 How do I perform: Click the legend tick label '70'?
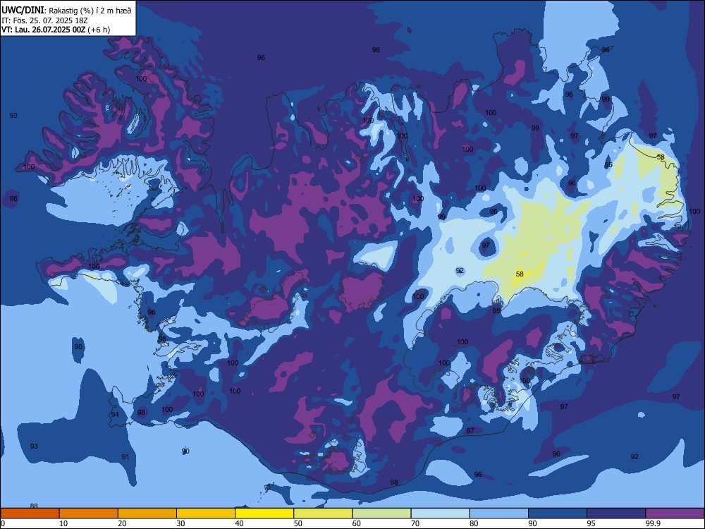pyautogui.click(x=415, y=523)
